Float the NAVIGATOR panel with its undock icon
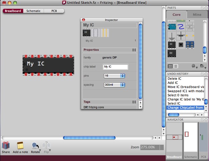209x161 pixels. click(202, 120)
